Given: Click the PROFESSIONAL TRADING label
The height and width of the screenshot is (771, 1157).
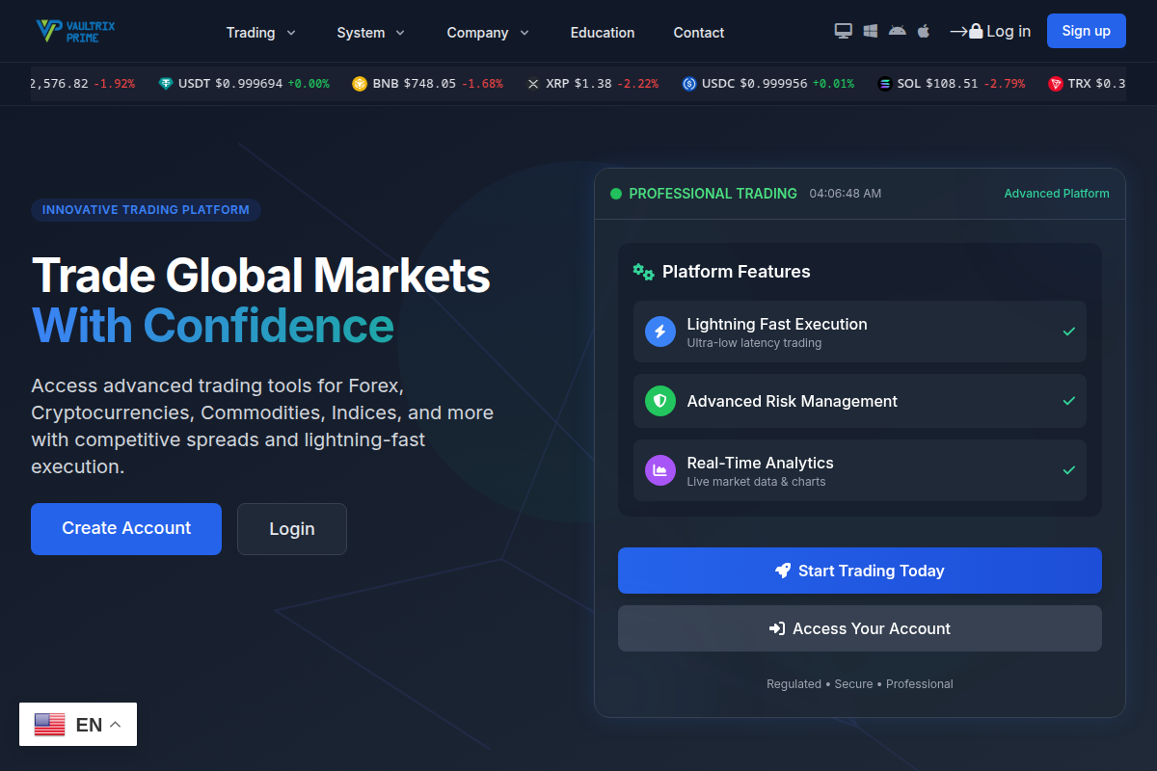Looking at the screenshot, I should (713, 194).
